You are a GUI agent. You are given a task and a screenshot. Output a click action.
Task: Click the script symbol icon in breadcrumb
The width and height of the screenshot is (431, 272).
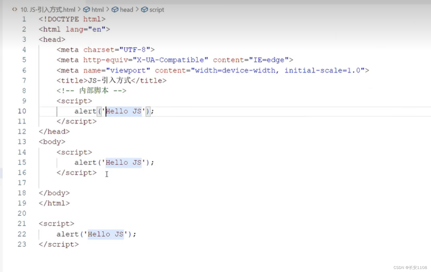click(144, 9)
